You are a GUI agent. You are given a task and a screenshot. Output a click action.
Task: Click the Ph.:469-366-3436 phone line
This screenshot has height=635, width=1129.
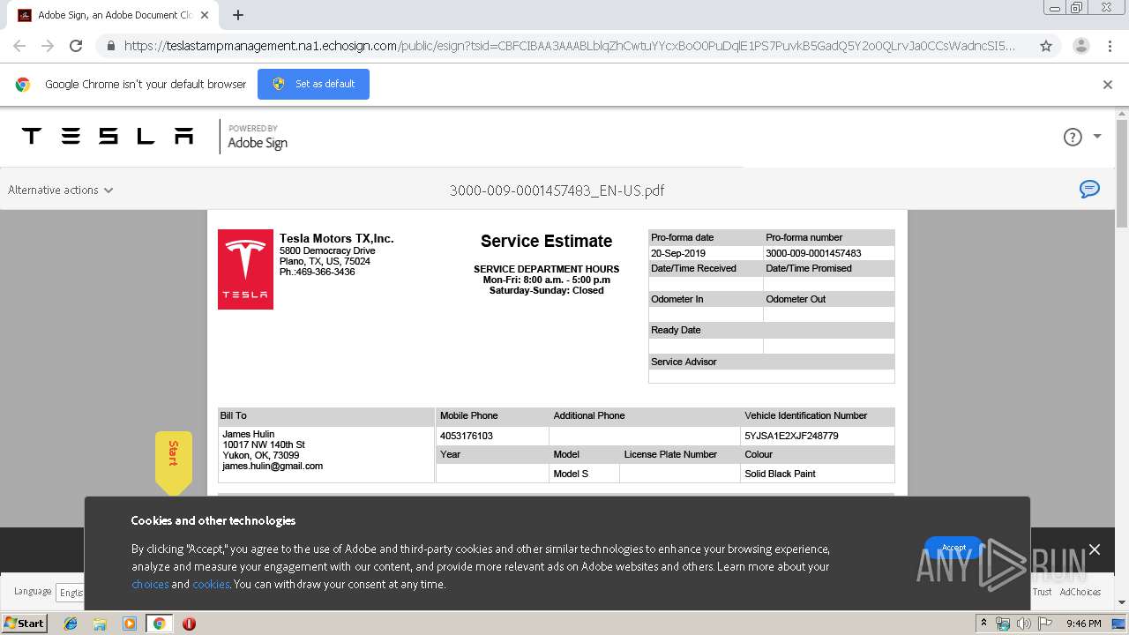[x=318, y=272]
